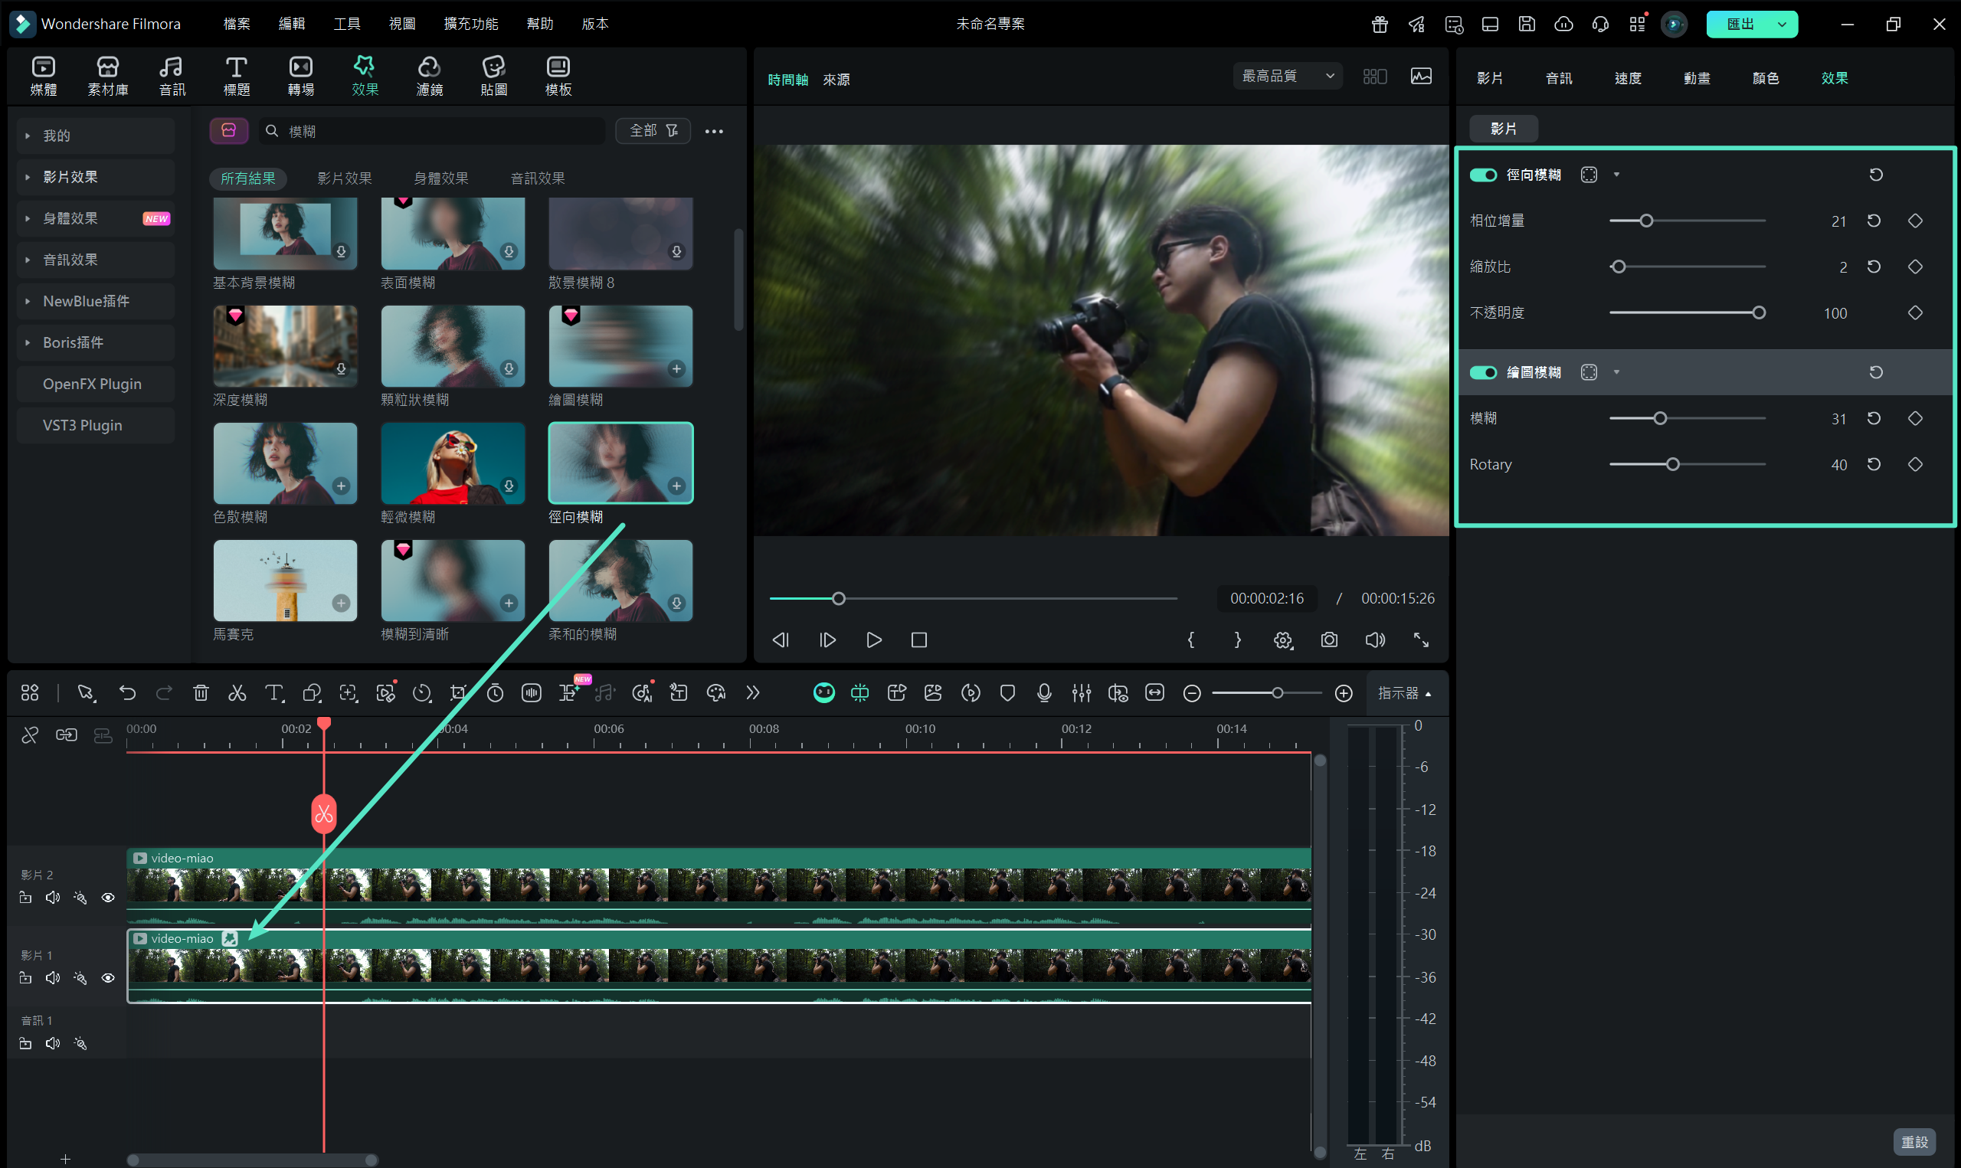Disable the 徑向模糊 effect toggle
The image size is (1961, 1168).
[x=1483, y=175]
